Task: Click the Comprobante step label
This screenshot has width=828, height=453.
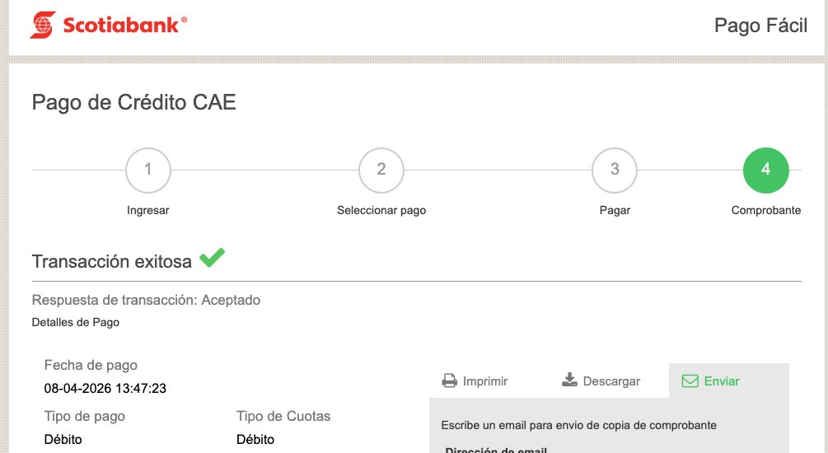Action: click(765, 210)
